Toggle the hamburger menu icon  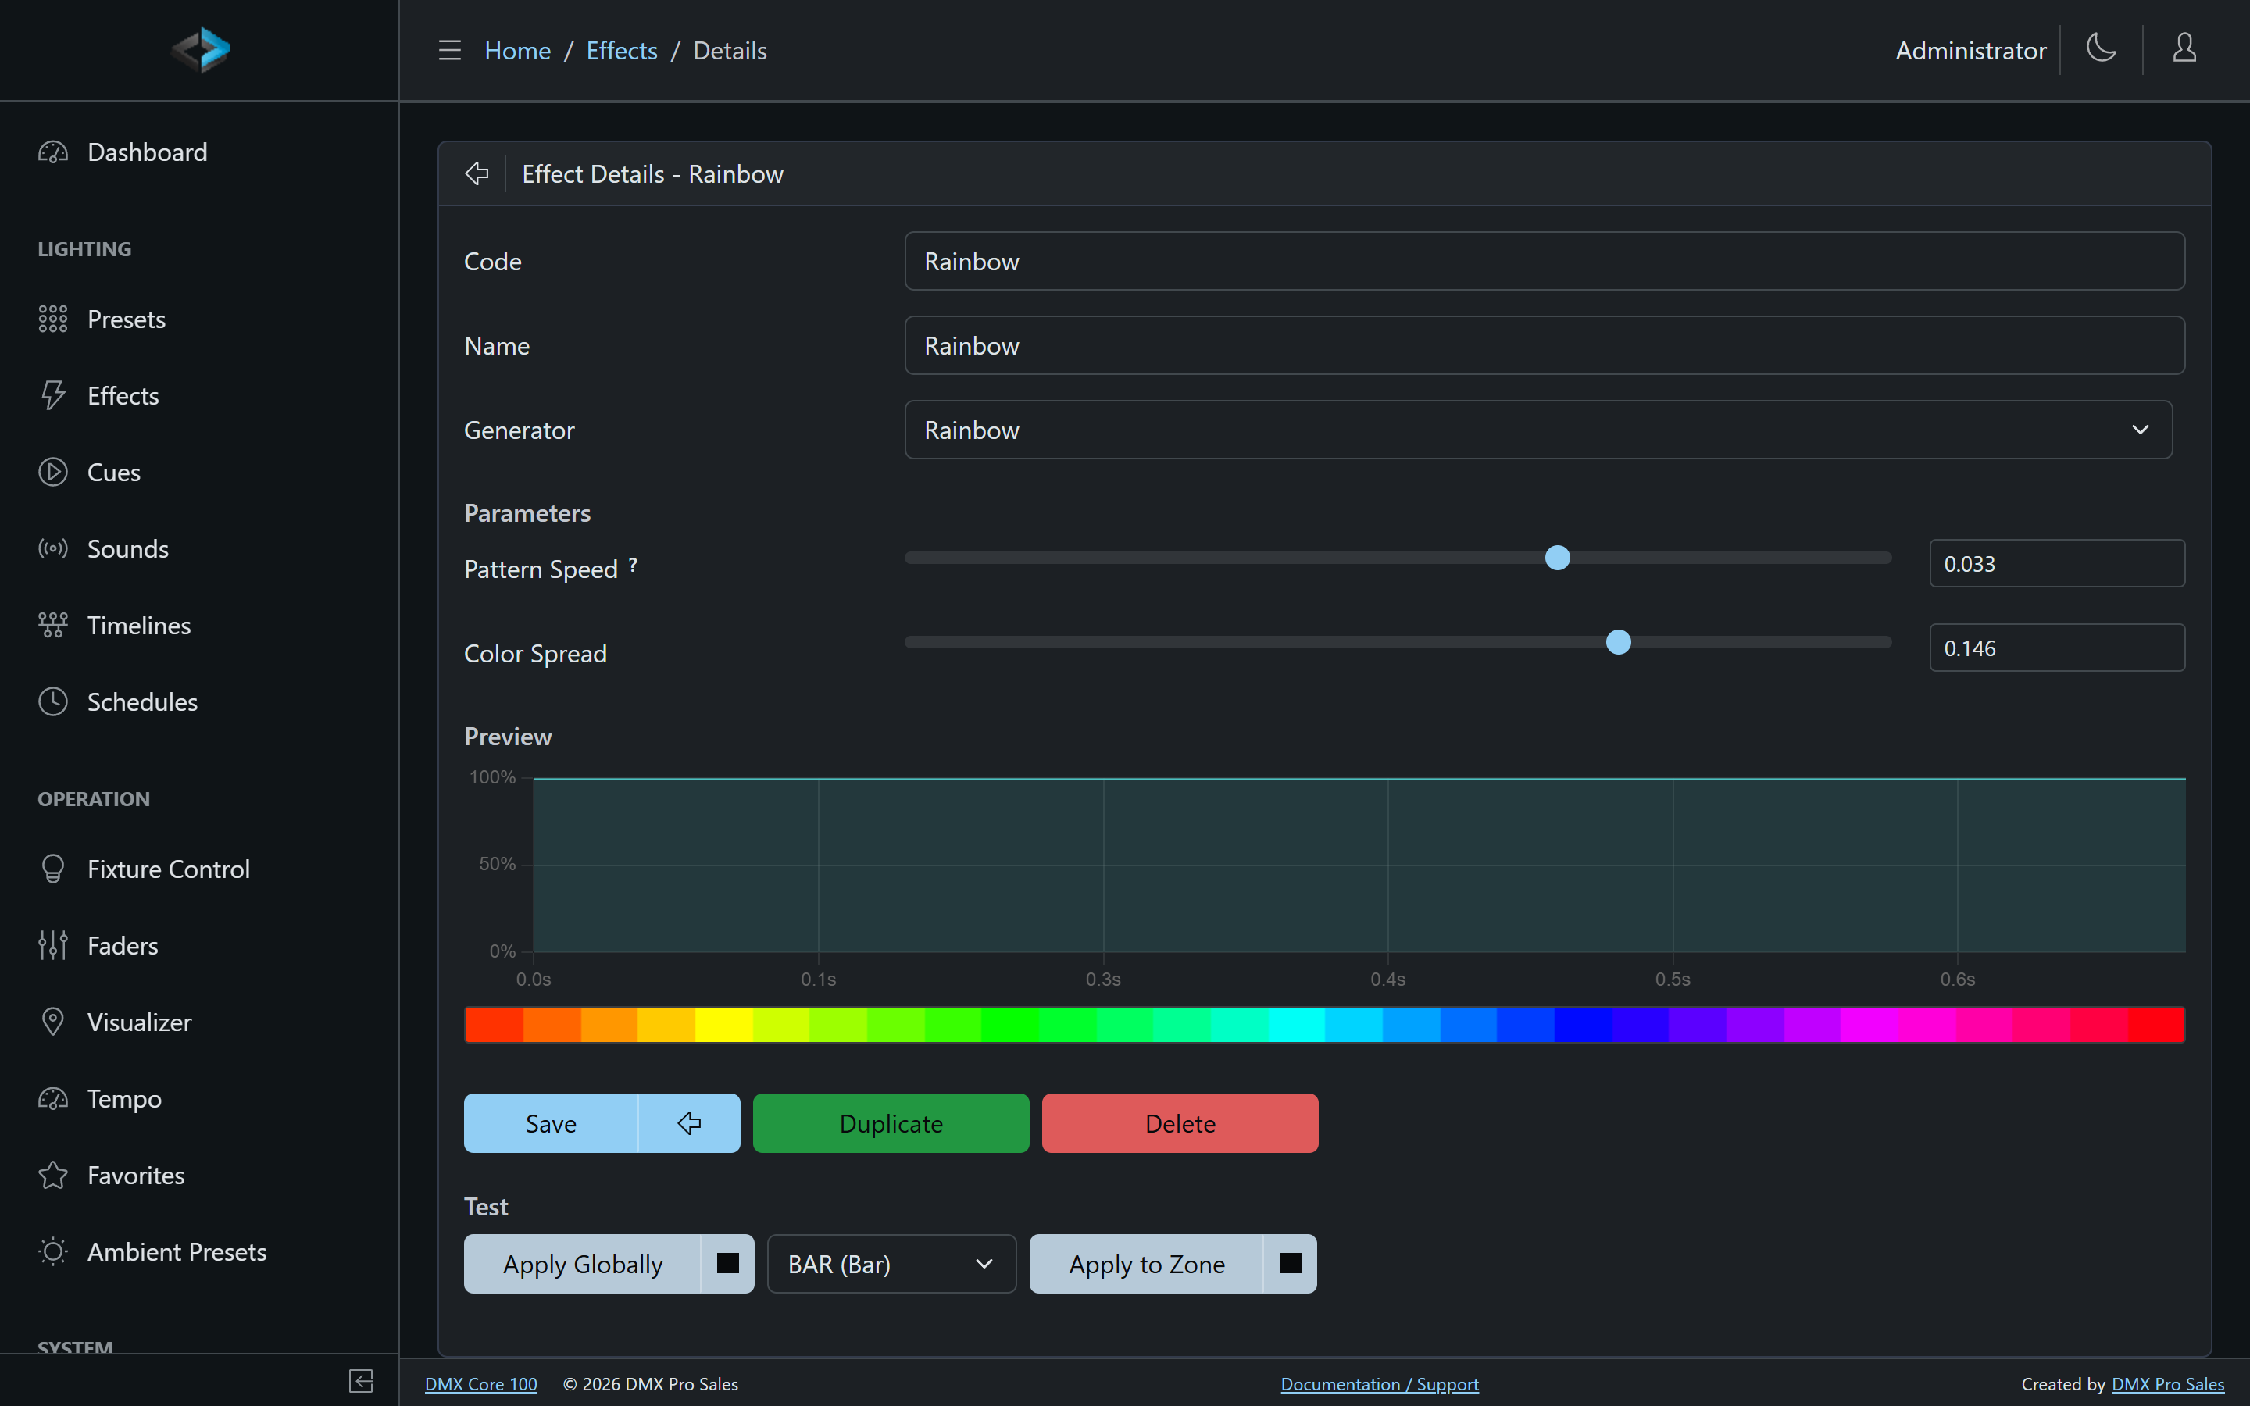450,50
